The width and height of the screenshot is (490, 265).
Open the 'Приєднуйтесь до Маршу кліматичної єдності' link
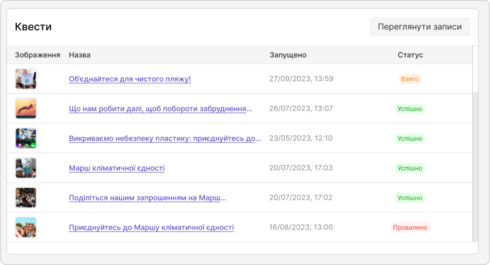click(x=151, y=227)
